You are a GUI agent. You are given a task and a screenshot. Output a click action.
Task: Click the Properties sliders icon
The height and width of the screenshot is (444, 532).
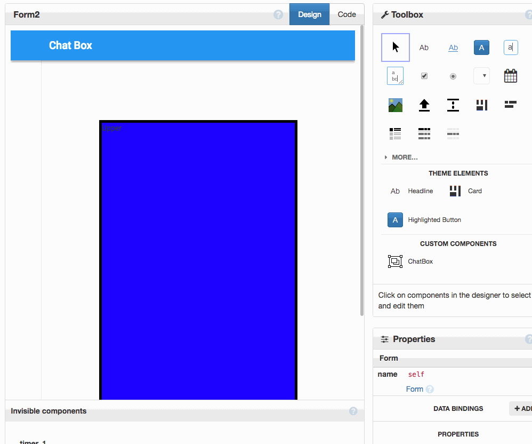click(384, 339)
